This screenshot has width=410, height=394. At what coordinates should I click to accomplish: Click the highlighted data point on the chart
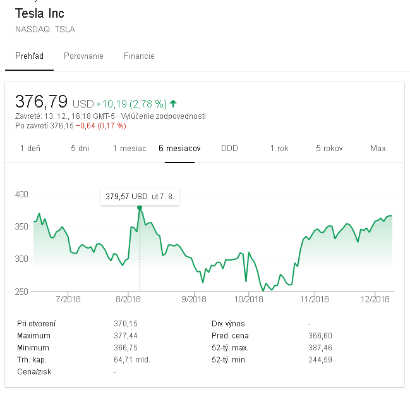[x=140, y=207]
